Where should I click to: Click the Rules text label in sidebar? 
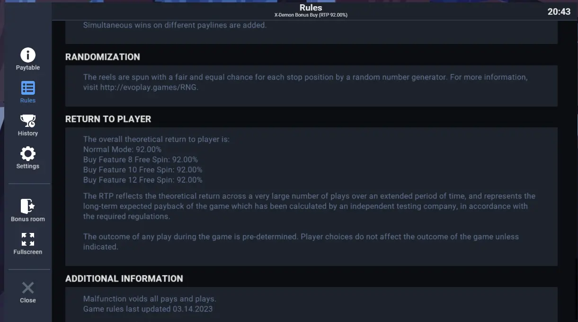[x=28, y=100]
